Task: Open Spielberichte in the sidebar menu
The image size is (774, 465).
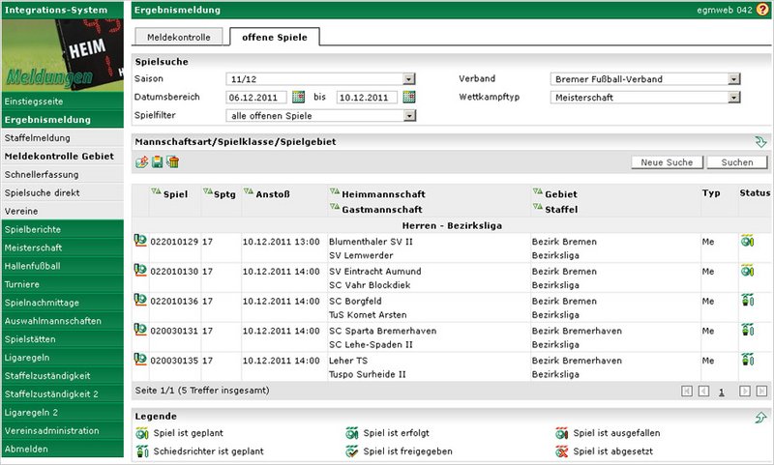Action: click(65, 230)
